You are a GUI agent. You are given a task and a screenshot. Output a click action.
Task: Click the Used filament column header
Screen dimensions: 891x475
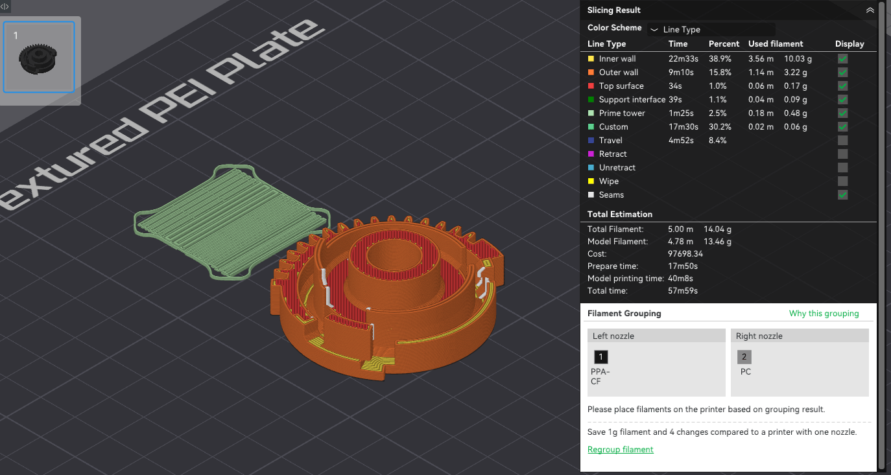click(776, 44)
